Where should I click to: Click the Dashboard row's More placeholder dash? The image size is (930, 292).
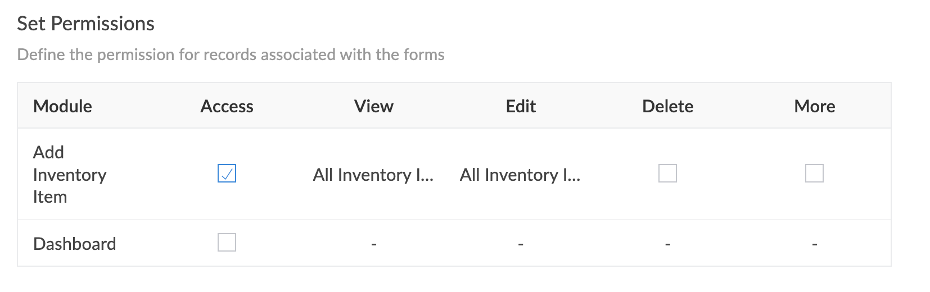(x=814, y=244)
